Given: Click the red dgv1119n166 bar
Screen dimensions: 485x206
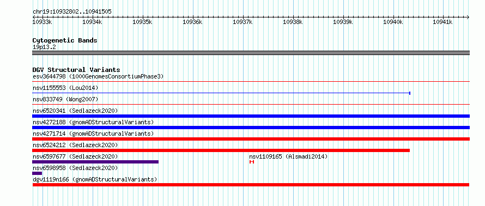Looking at the screenshot, I should click(251, 185).
